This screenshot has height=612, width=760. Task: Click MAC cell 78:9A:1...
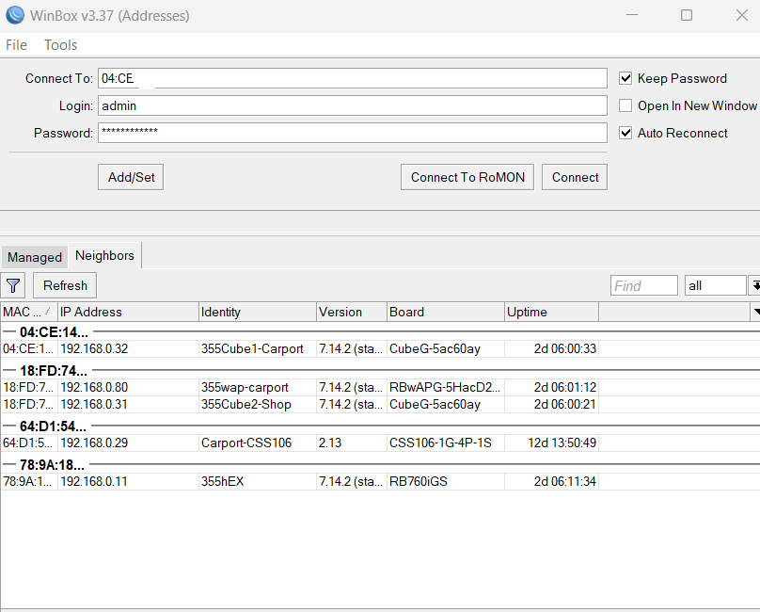[27, 481]
